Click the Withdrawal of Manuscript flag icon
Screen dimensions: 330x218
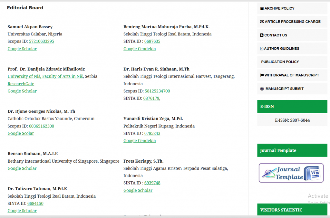coord(262,75)
